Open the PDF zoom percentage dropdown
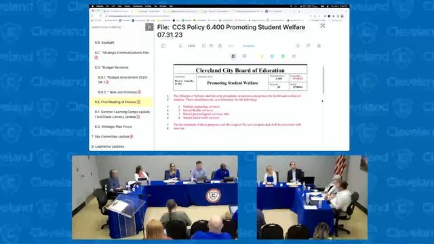 click(191, 45)
